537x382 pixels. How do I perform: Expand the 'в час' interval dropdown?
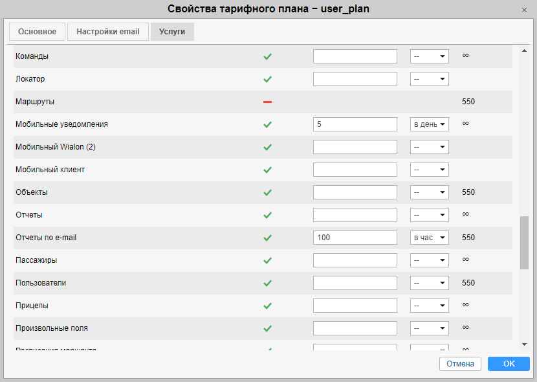point(429,238)
